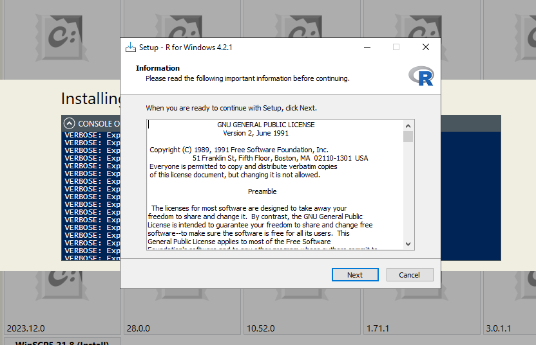
Task: Select package tile with version 2023.12.0
Action: [x=62, y=303]
